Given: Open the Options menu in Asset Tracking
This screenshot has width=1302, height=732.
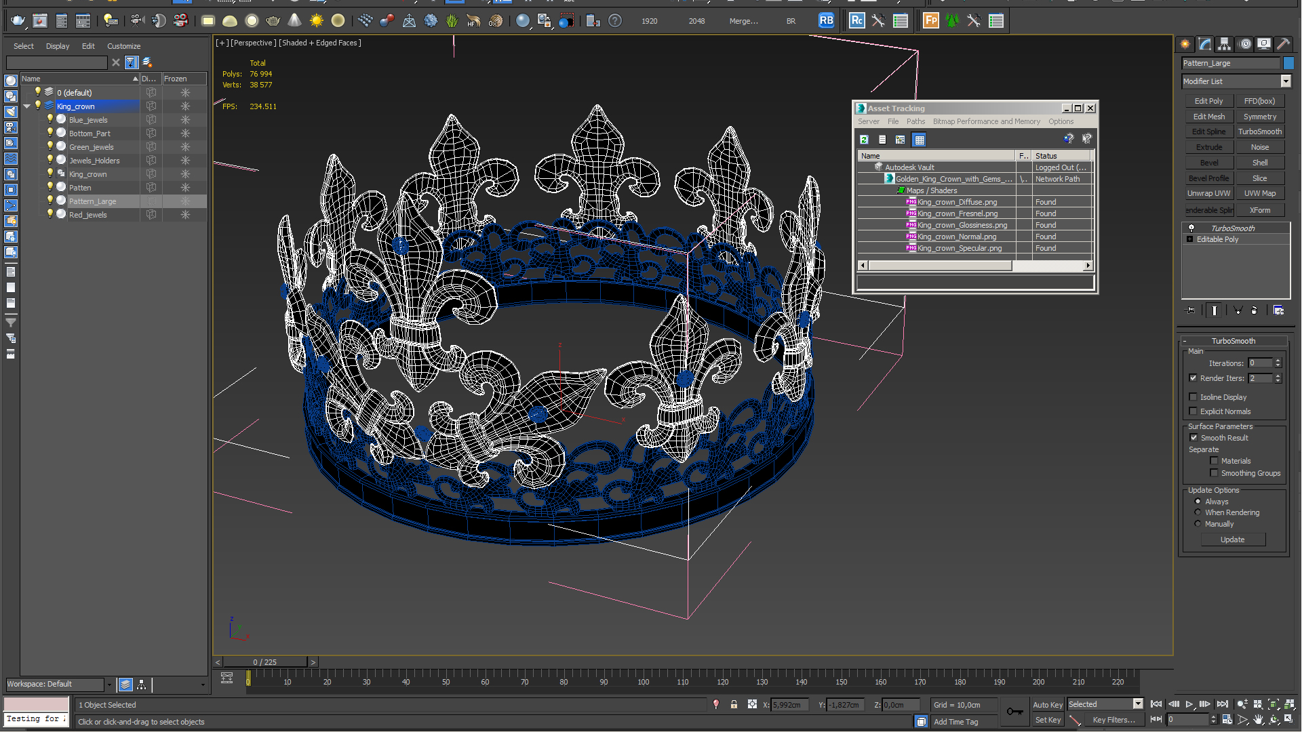Looking at the screenshot, I should click(x=1061, y=121).
